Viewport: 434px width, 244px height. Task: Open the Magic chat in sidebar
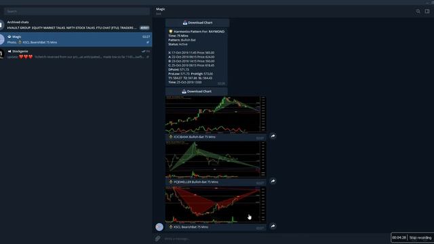tap(76, 39)
